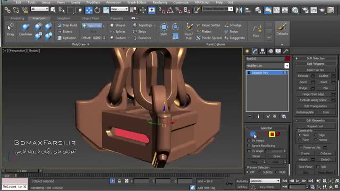
Task: Click the Pick tool icon
Action: (256, 31)
